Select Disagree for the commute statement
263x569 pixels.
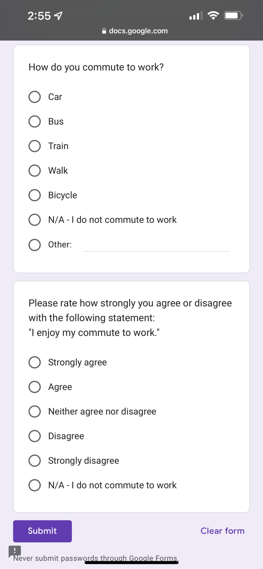pos(35,436)
